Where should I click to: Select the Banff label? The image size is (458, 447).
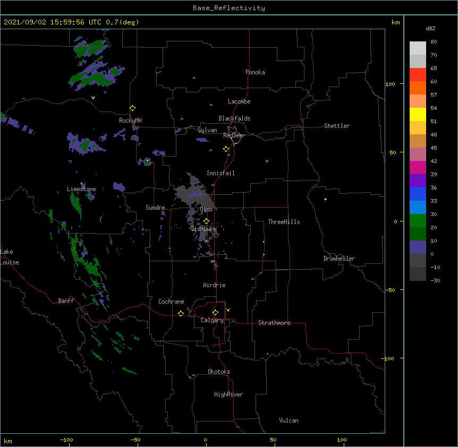pos(66,301)
